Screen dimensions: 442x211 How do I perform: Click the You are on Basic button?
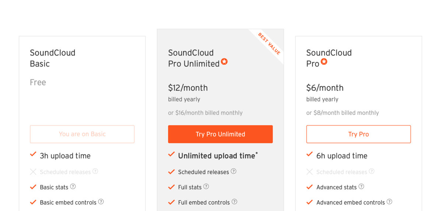pos(82,134)
